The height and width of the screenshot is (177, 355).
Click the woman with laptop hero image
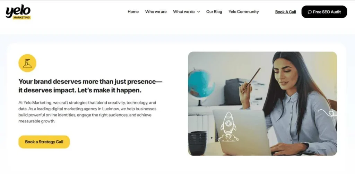[x=262, y=104]
